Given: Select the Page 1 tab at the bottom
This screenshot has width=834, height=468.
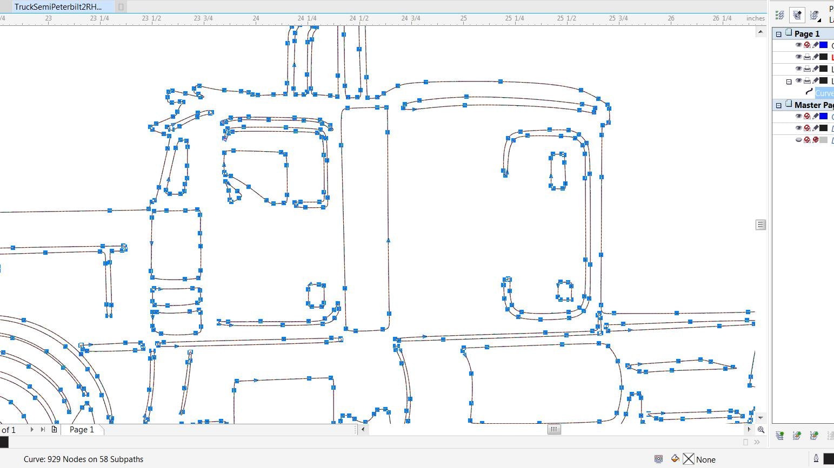Looking at the screenshot, I should pos(82,429).
